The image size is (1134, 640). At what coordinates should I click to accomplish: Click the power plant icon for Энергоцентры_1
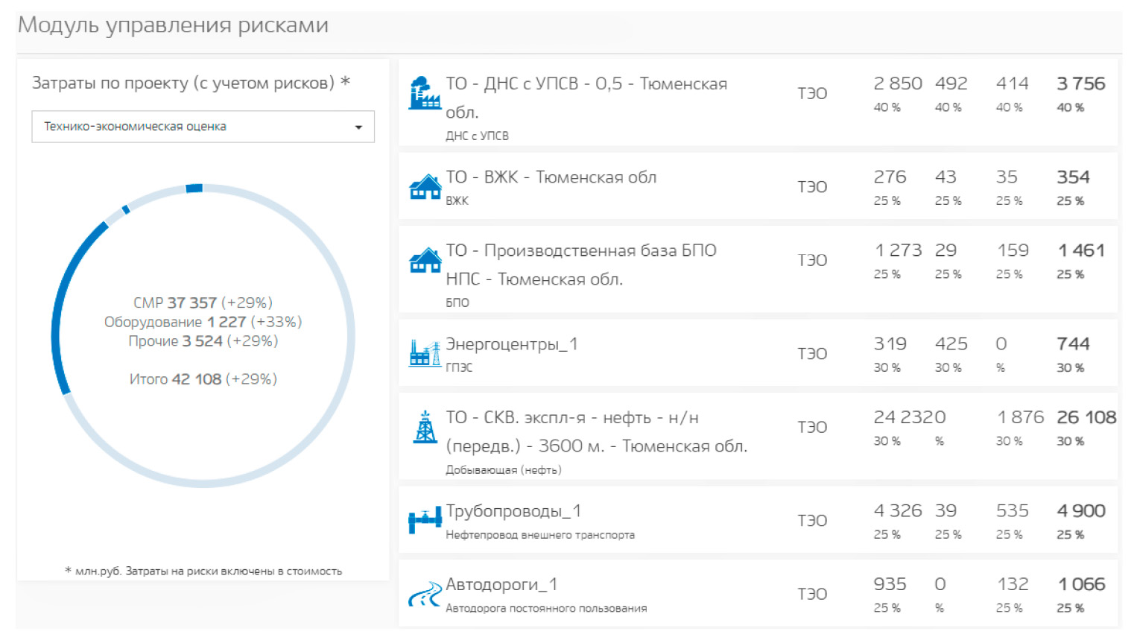click(x=425, y=353)
